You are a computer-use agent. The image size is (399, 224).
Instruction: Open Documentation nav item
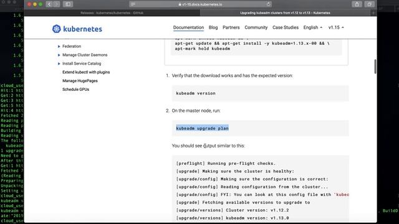188,27
